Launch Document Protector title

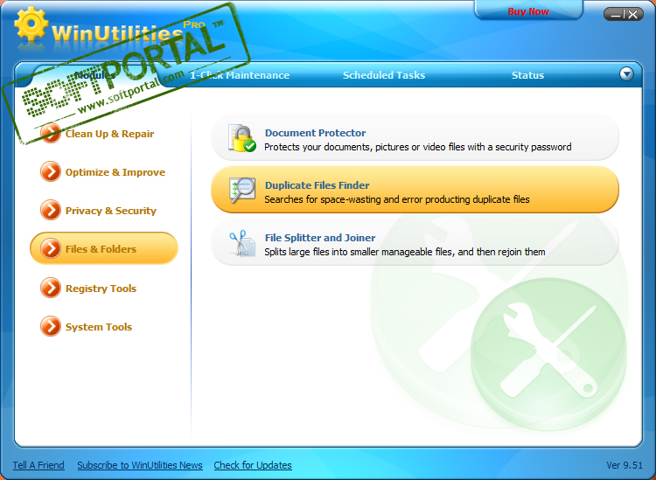pyautogui.click(x=315, y=133)
